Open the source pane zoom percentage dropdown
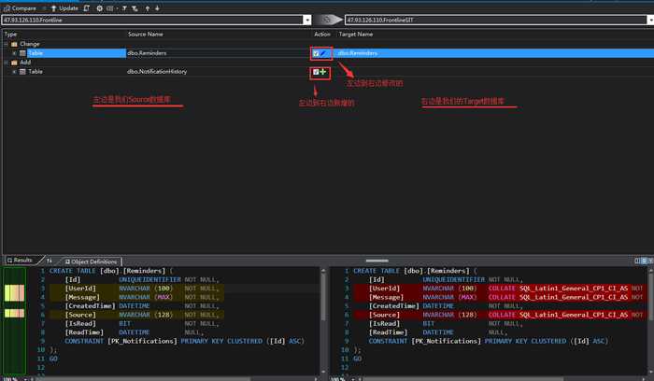This screenshot has width=654, height=381. (x=25, y=379)
